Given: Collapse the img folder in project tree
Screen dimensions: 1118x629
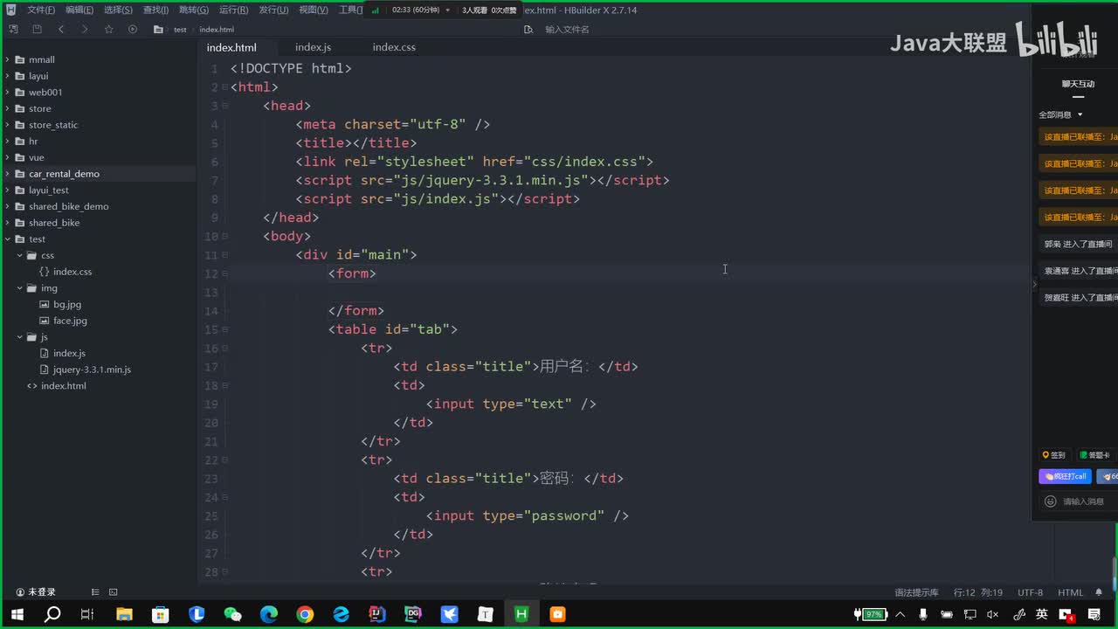Looking at the screenshot, I should coord(20,288).
